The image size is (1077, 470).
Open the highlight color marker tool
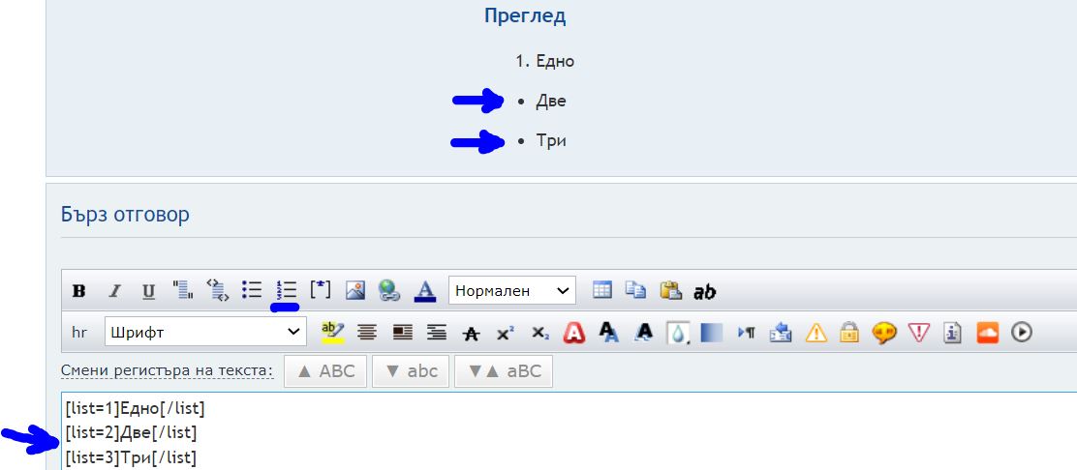tap(332, 333)
